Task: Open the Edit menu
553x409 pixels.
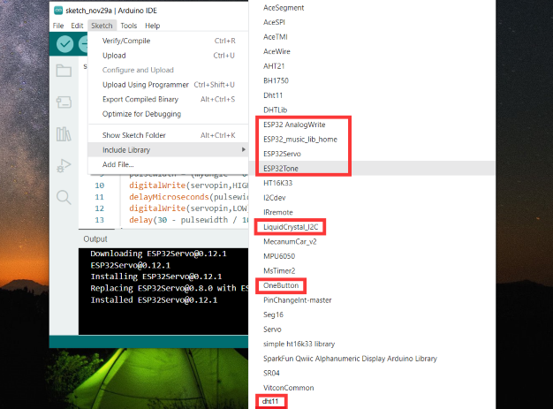Action: [x=77, y=26]
